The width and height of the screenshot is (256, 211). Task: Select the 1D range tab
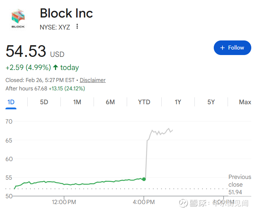11,102
